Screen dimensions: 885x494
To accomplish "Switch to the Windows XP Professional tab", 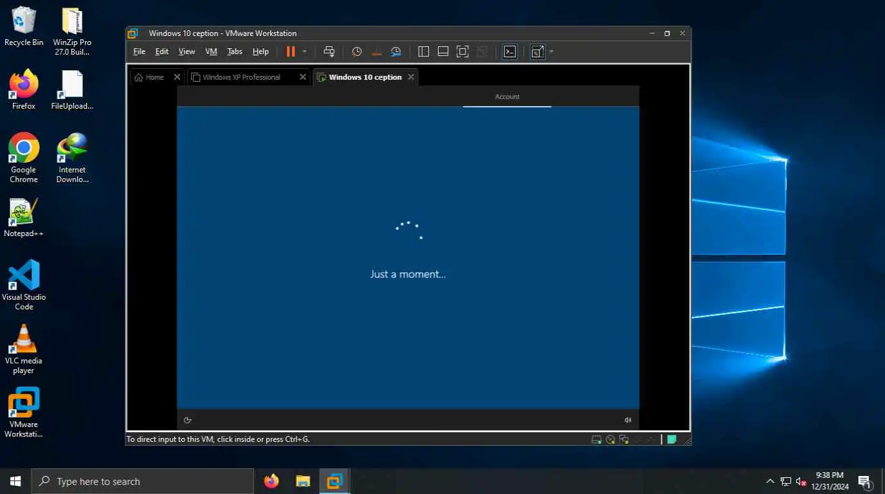I will coord(242,77).
